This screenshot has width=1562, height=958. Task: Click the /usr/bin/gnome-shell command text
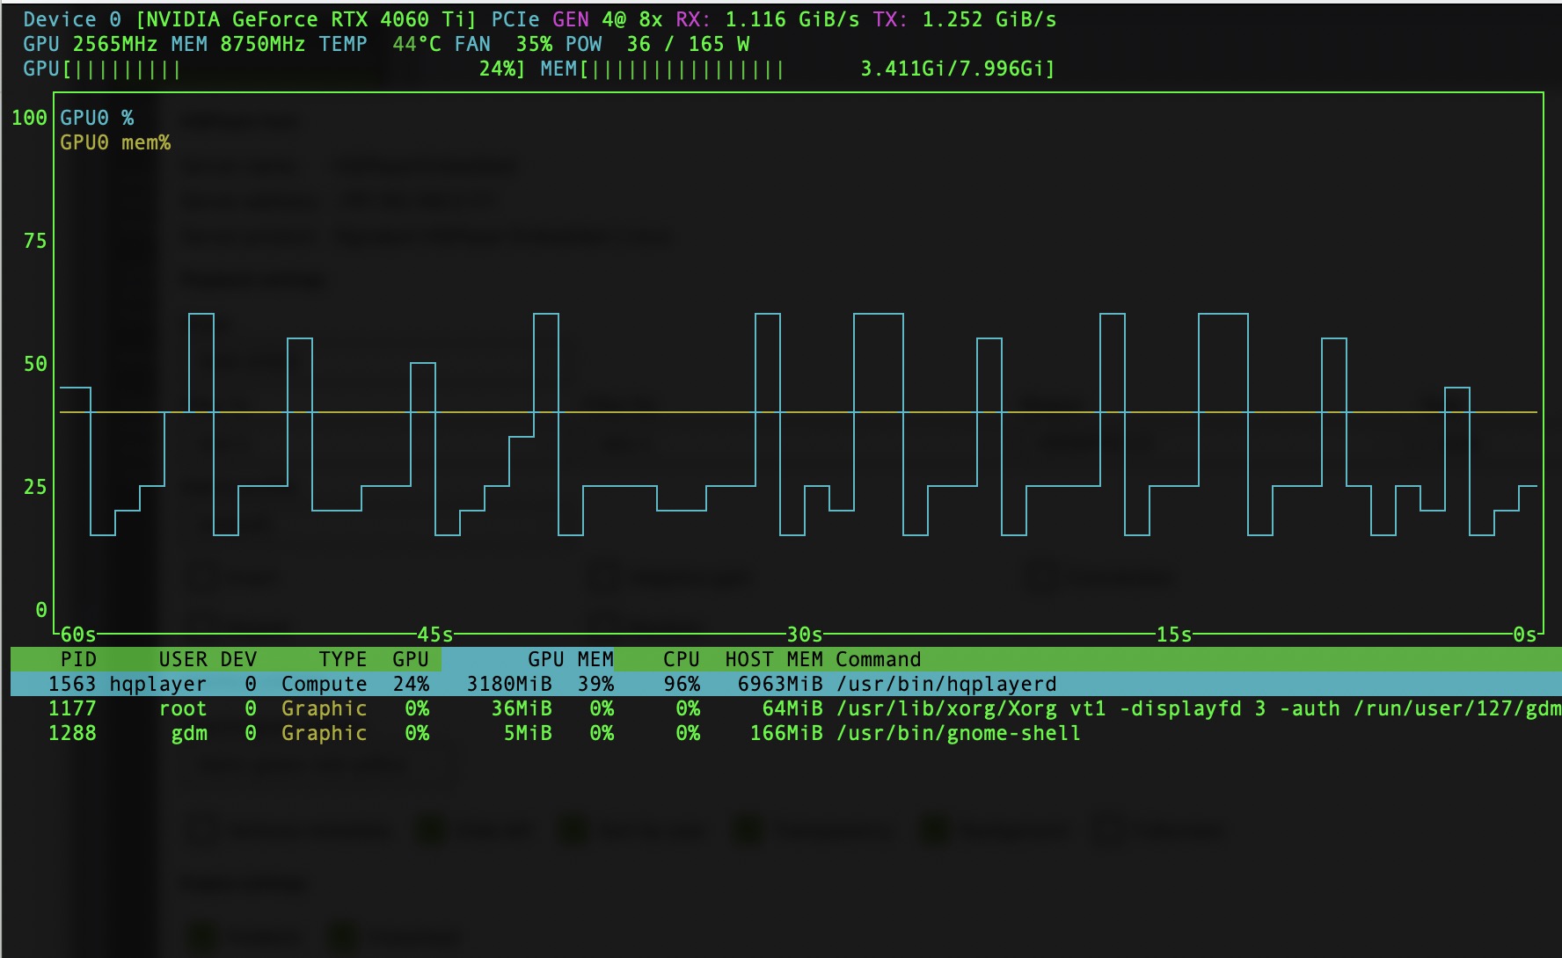(959, 733)
